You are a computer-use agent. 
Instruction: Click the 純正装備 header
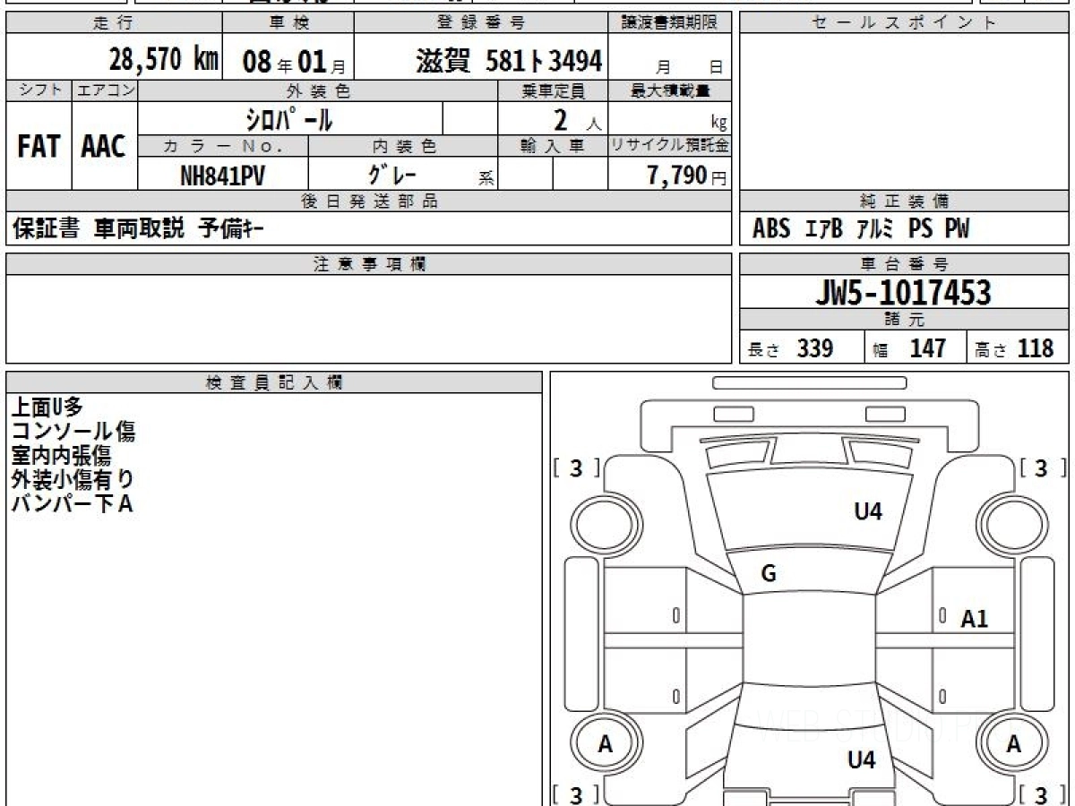point(905,201)
